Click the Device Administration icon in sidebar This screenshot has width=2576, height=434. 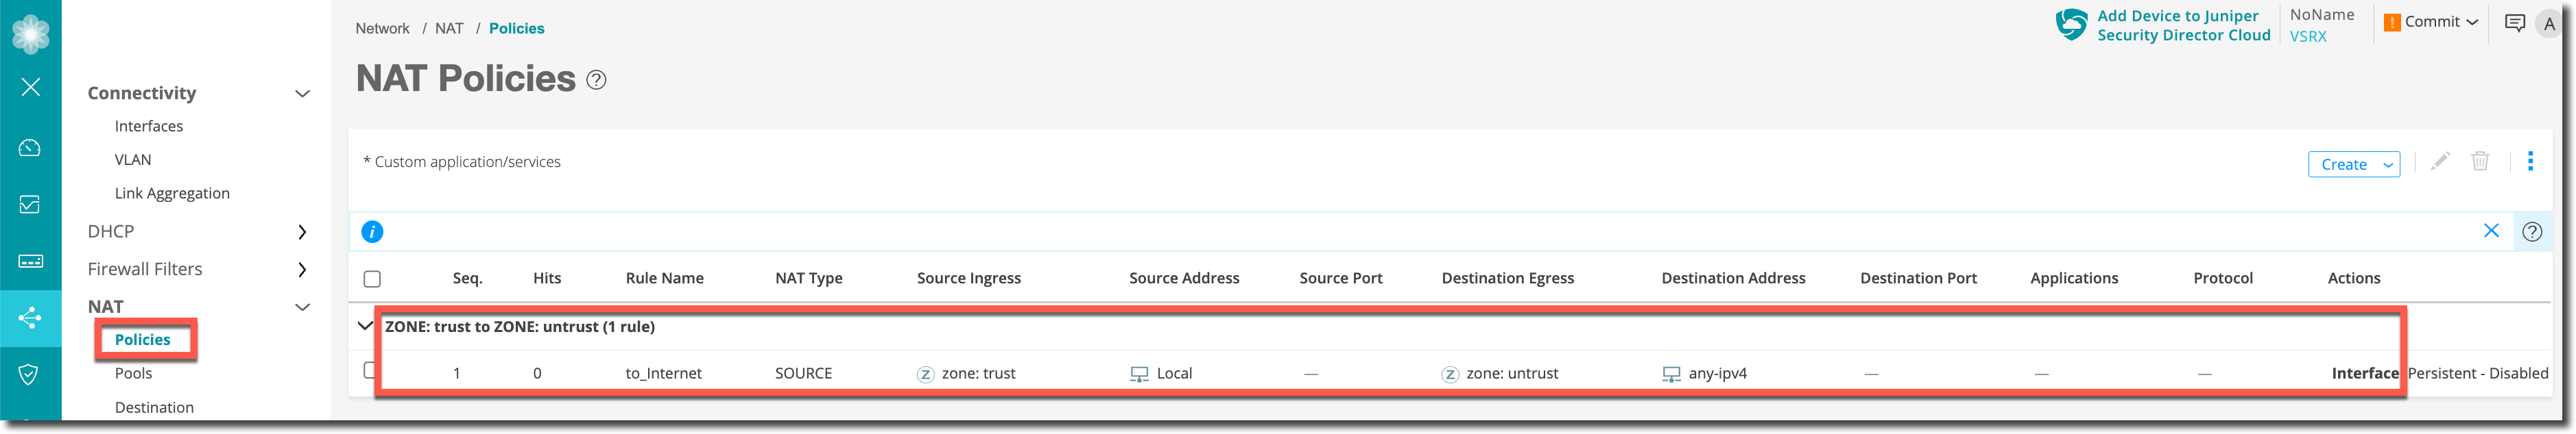coord(30,261)
